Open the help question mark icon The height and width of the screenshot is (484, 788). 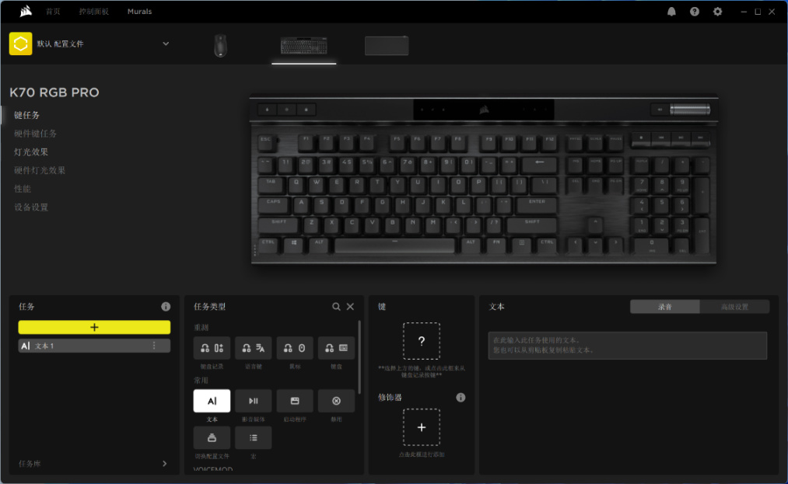[695, 12]
